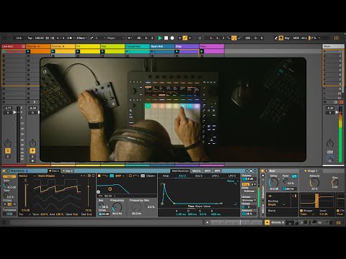346x259 pixels.
Task: Toggle the arrangement Loop switch
Action: tap(234, 38)
